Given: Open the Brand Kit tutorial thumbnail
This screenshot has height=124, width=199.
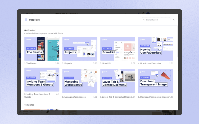Looking at the screenshot, I should [118, 49].
